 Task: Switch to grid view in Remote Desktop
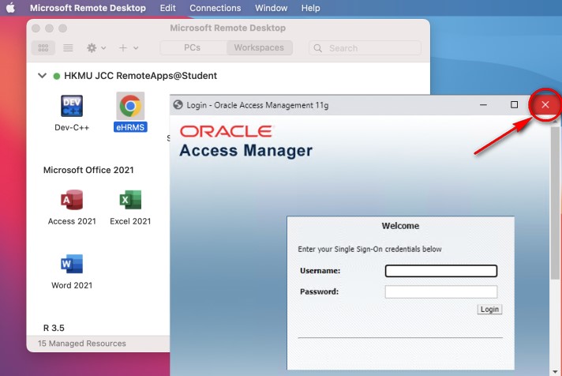pyautogui.click(x=43, y=47)
